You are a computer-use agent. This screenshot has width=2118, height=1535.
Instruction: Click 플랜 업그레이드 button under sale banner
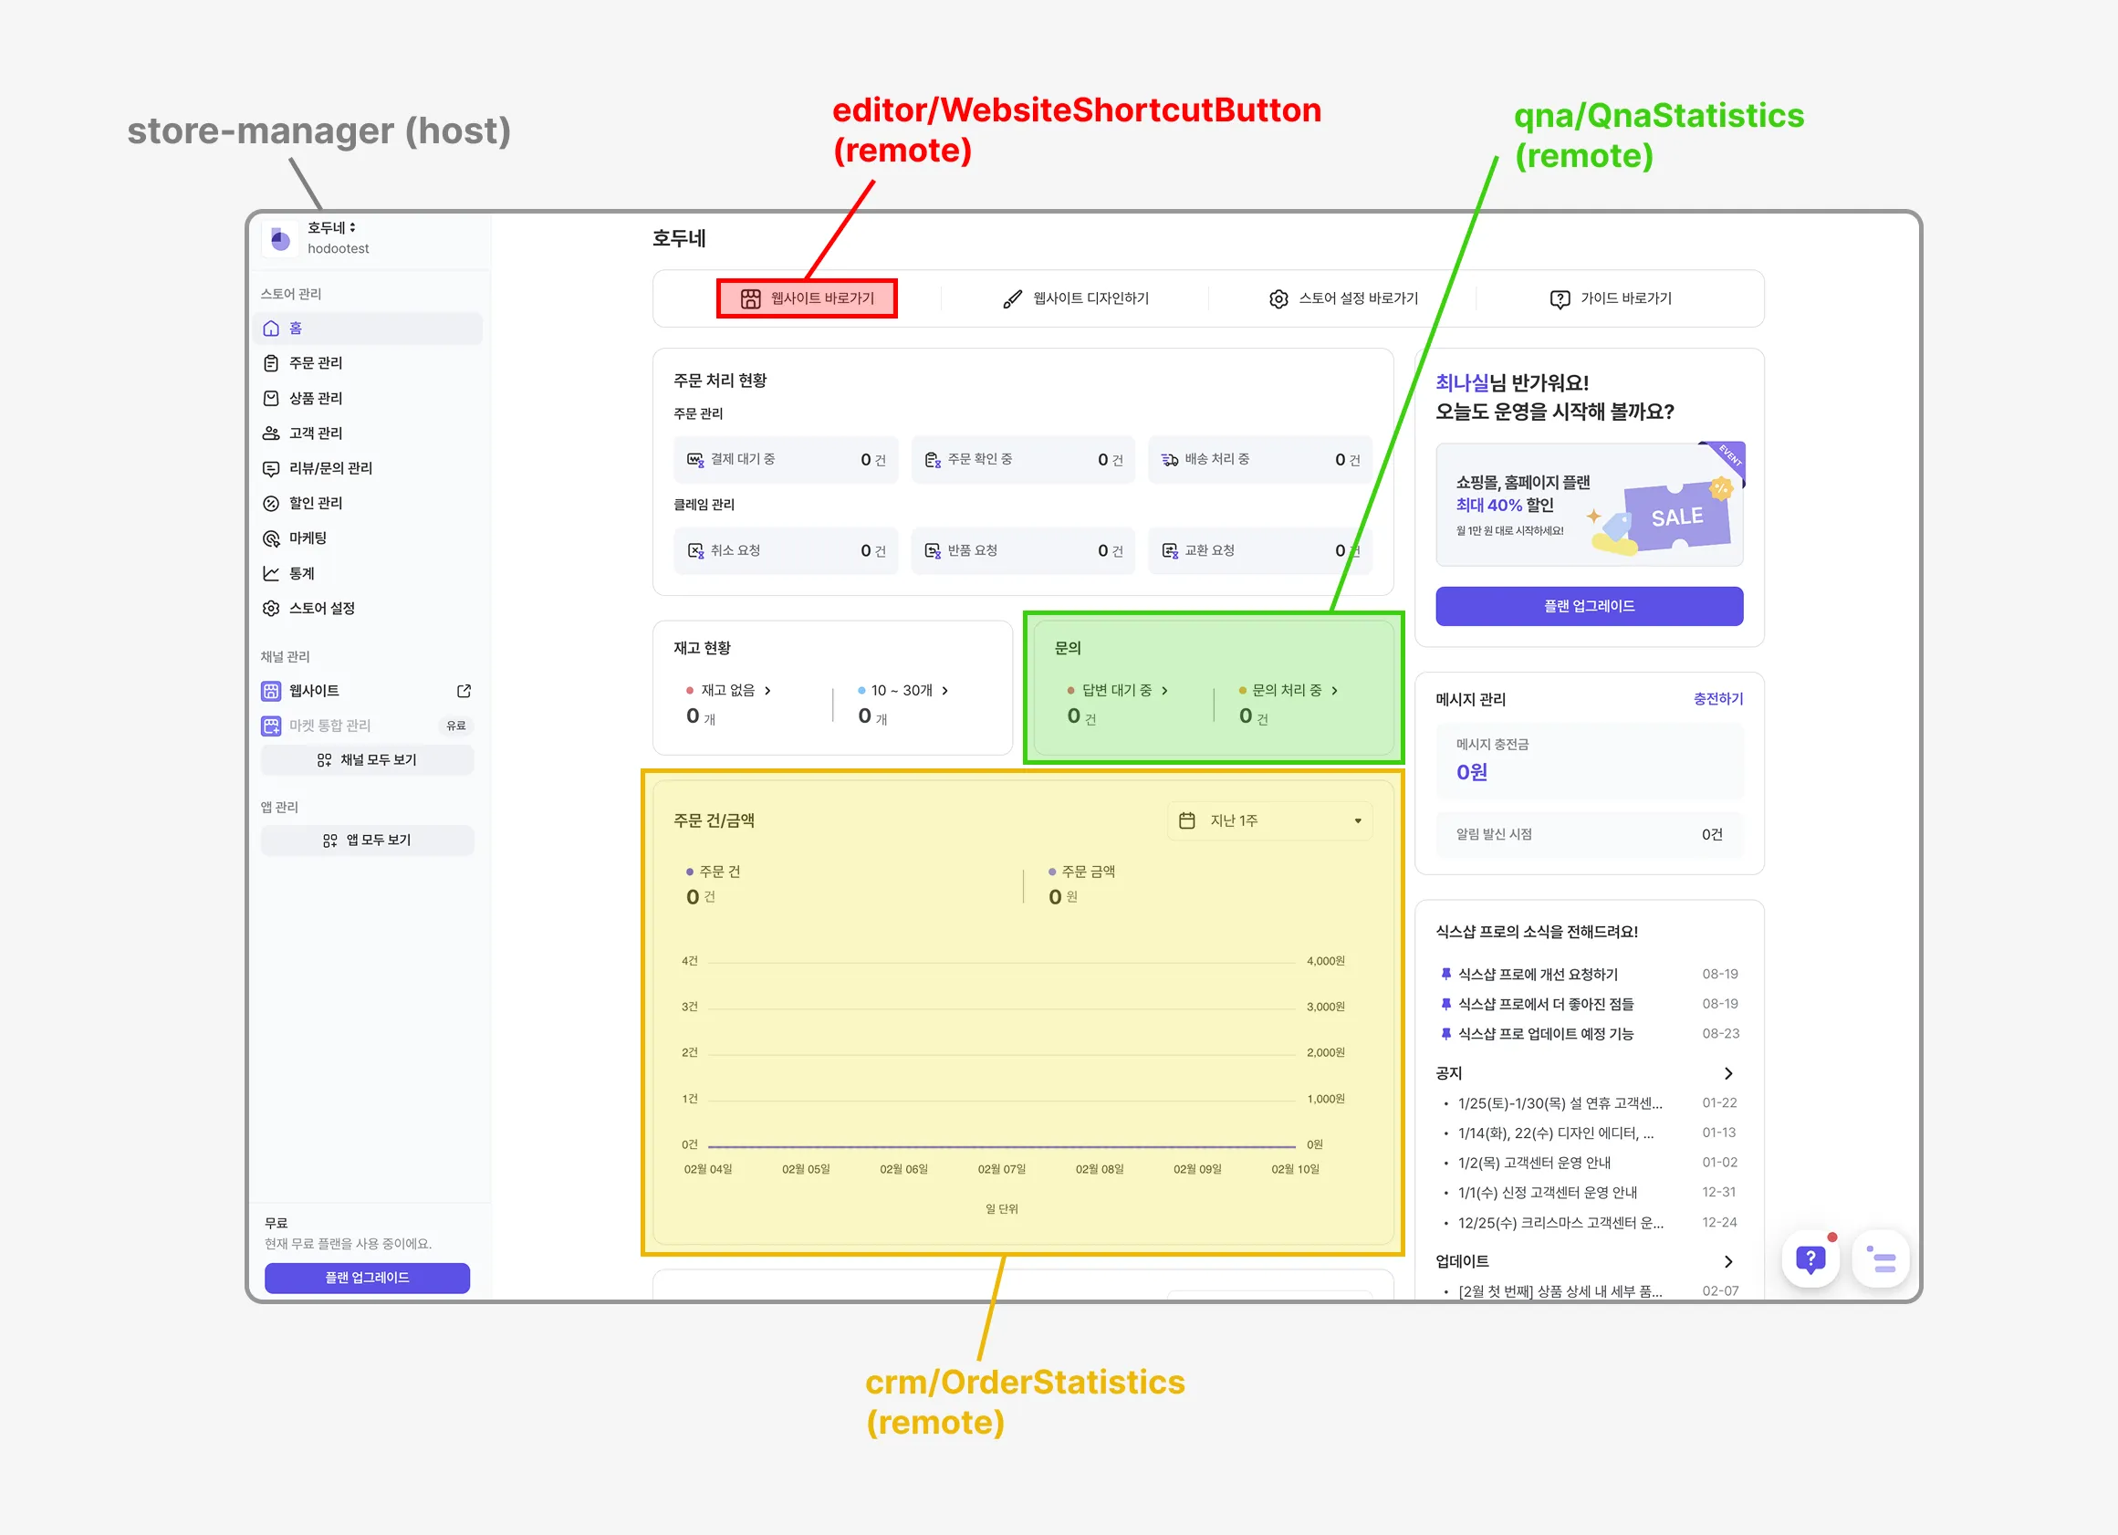(1589, 606)
